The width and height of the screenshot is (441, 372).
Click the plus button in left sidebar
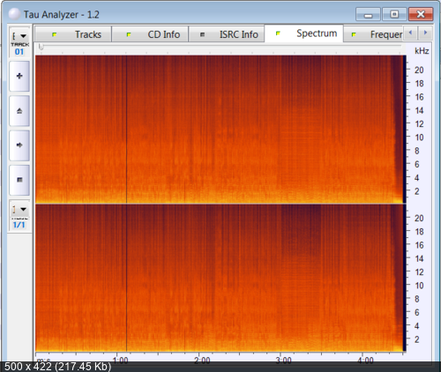tap(19, 76)
